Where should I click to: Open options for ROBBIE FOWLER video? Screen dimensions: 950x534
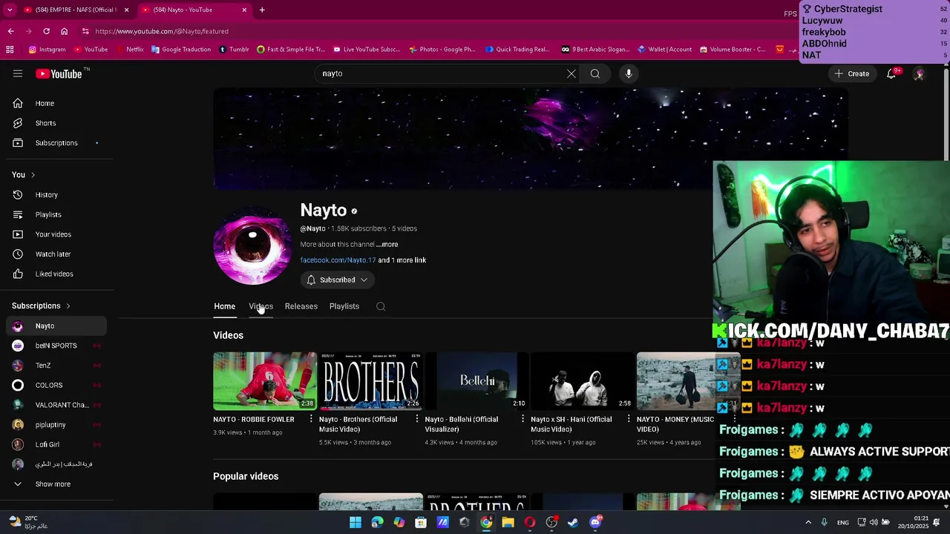click(311, 420)
